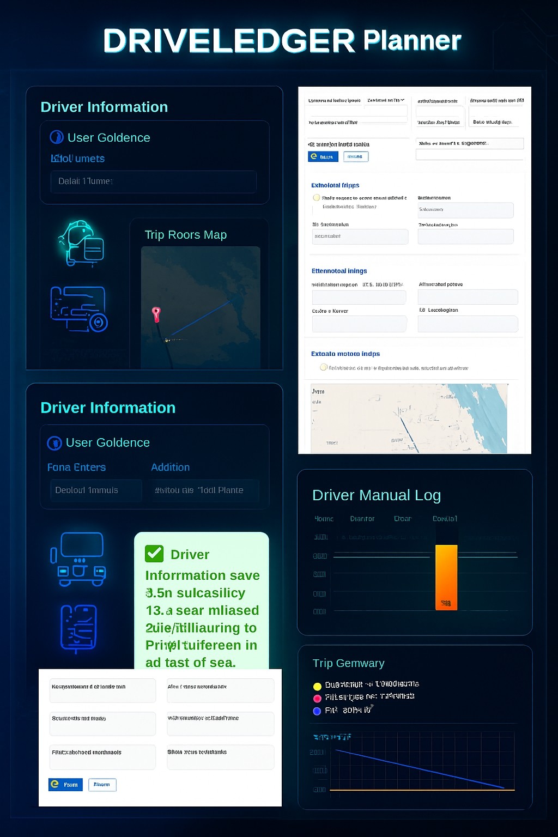The height and width of the screenshot is (837, 558).
Task: Click the blue trend line in the Trip Gemwary chart
Action: pyautogui.click(x=420, y=769)
